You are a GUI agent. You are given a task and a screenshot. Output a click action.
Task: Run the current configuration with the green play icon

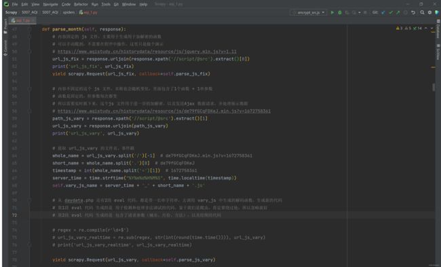(332, 12)
